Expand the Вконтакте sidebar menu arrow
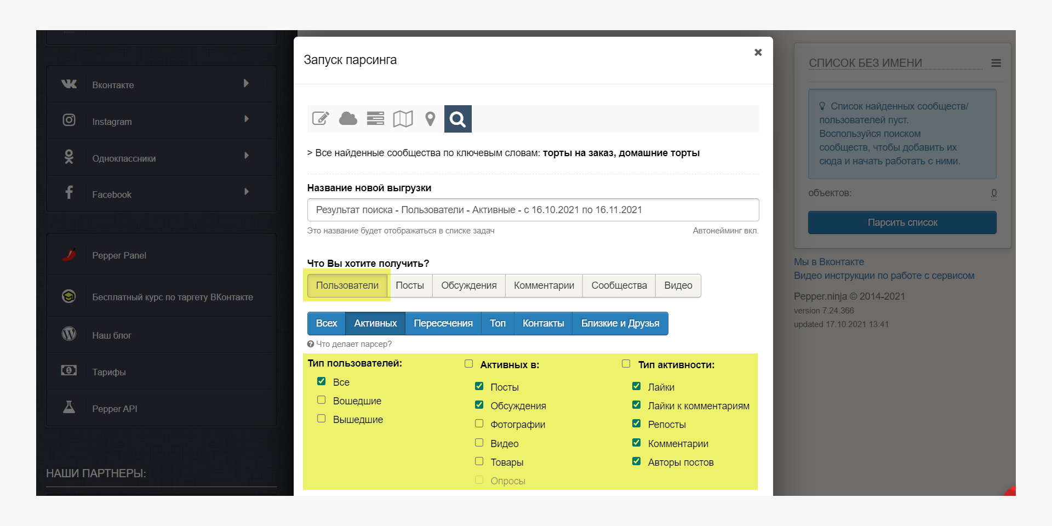This screenshot has width=1052, height=526. [246, 83]
